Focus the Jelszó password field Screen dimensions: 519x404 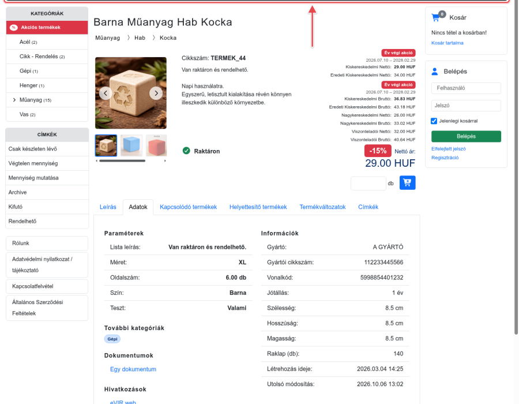[466, 106]
